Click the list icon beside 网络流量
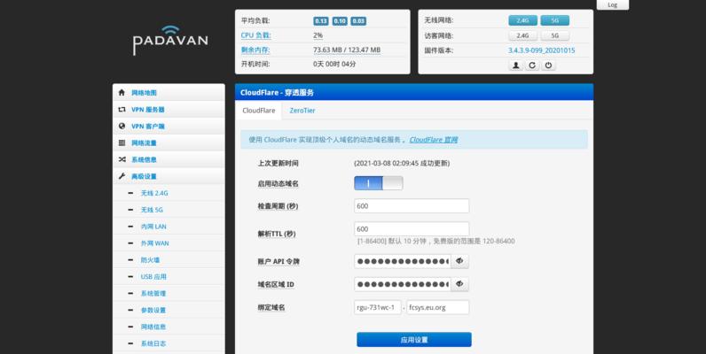Image resolution: width=706 pixels, height=354 pixels. [122, 142]
